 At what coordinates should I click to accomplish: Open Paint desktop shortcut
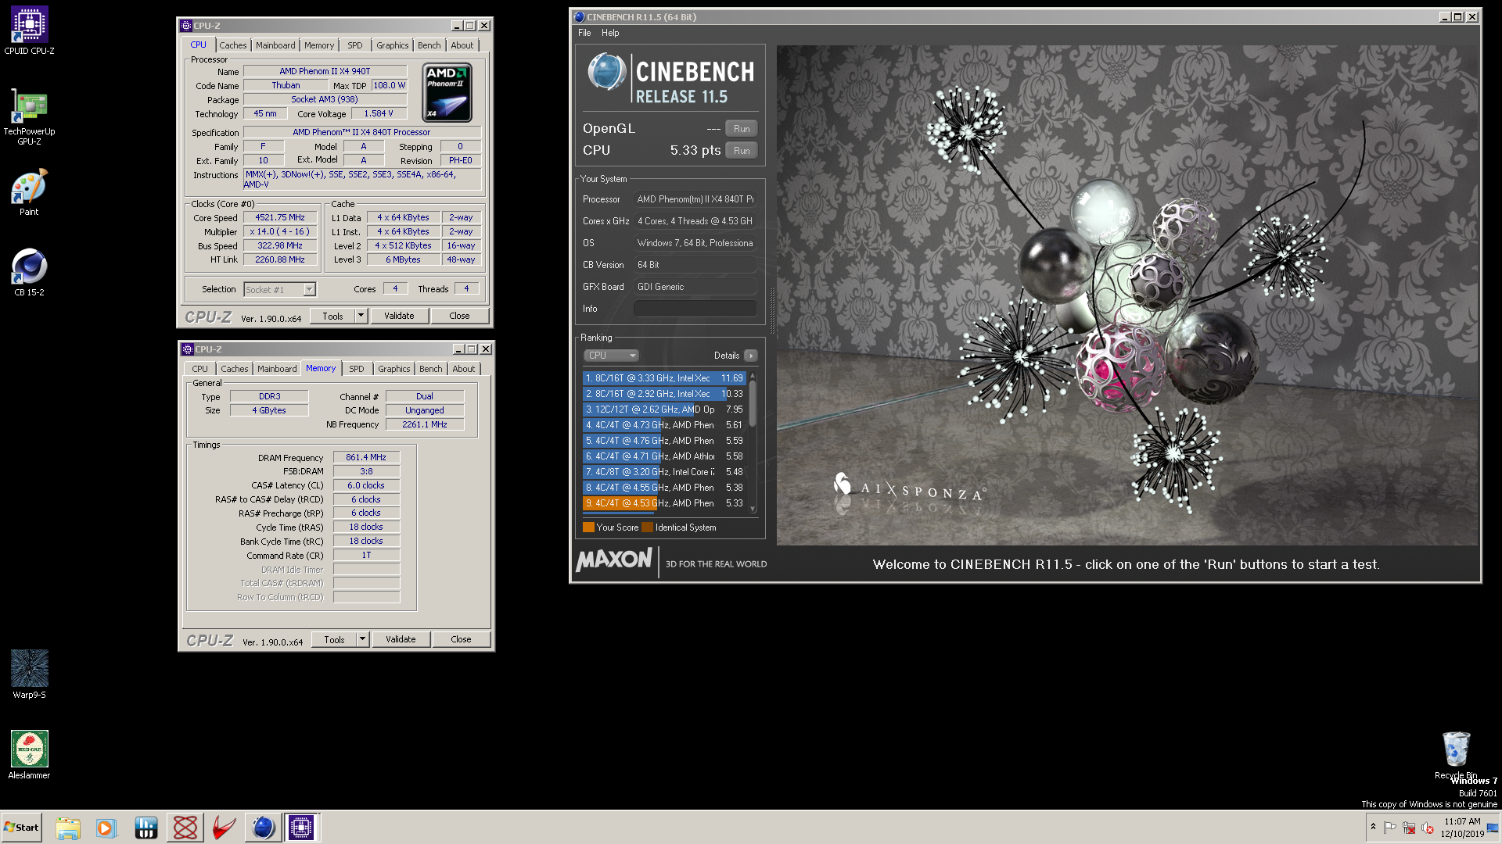[x=29, y=193]
